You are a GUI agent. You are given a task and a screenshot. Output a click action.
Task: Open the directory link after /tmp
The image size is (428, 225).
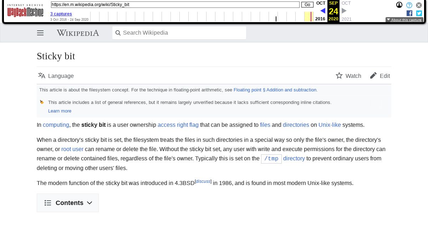pos(294,159)
